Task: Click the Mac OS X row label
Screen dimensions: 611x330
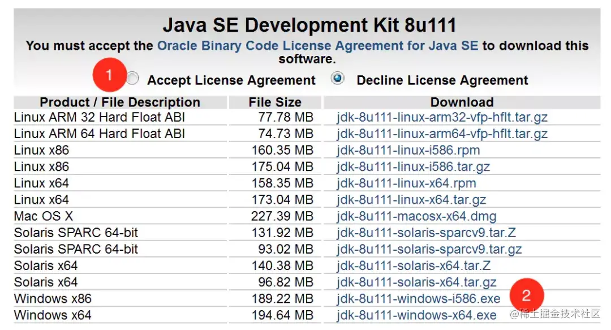Action: pyautogui.click(x=43, y=216)
